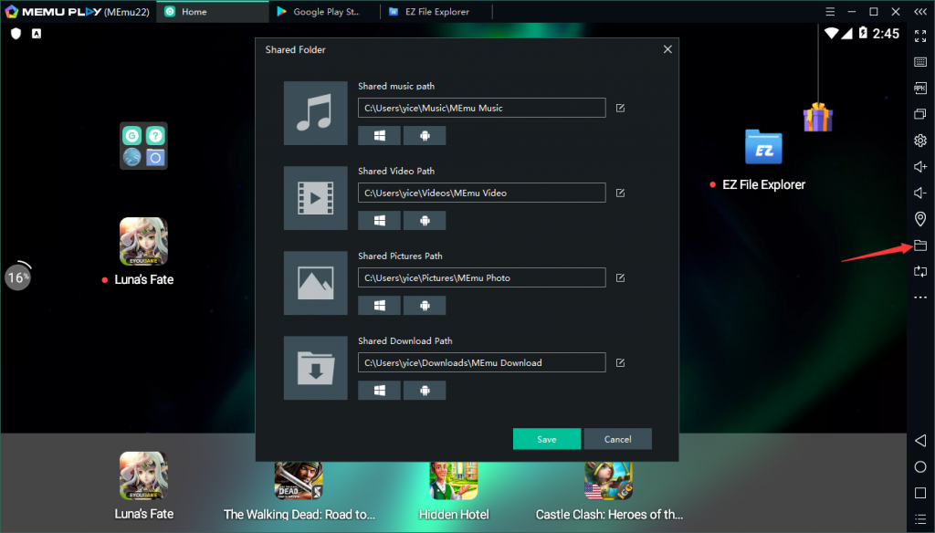The height and width of the screenshot is (533, 935).
Task: Edit the shared download path
Action: tap(620, 362)
